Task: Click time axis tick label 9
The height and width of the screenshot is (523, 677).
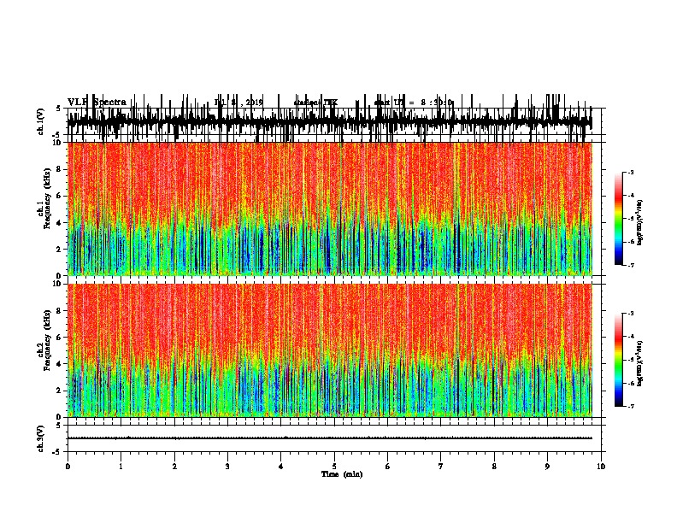Action: click(x=547, y=467)
